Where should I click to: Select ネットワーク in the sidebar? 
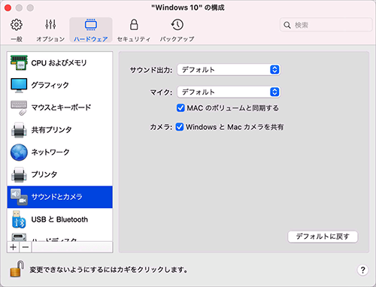pyautogui.click(x=59, y=153)
